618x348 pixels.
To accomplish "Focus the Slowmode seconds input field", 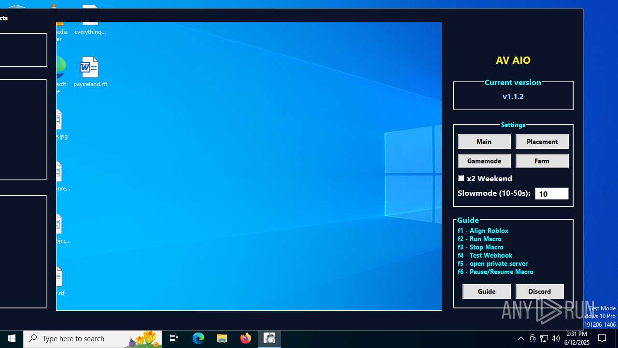I will coord(551,193).
